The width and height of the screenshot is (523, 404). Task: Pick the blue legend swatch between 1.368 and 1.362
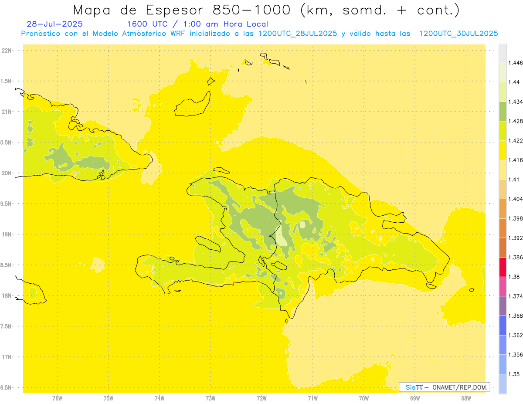pos(503,325)
